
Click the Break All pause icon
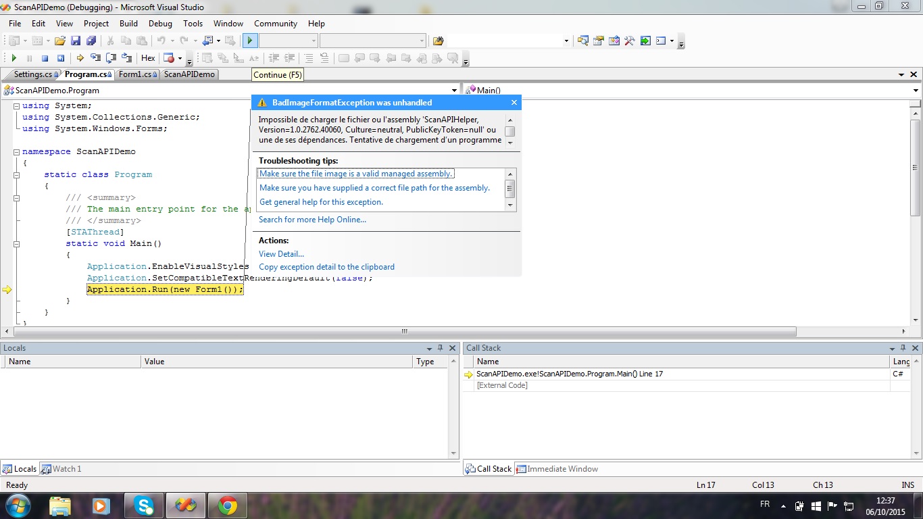(29, 58)
